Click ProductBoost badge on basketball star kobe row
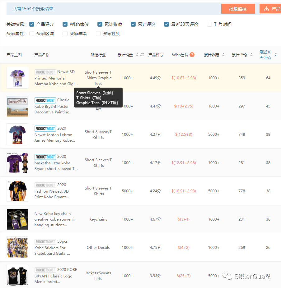This screenshot has height=288, width=281. coord(45,157)
